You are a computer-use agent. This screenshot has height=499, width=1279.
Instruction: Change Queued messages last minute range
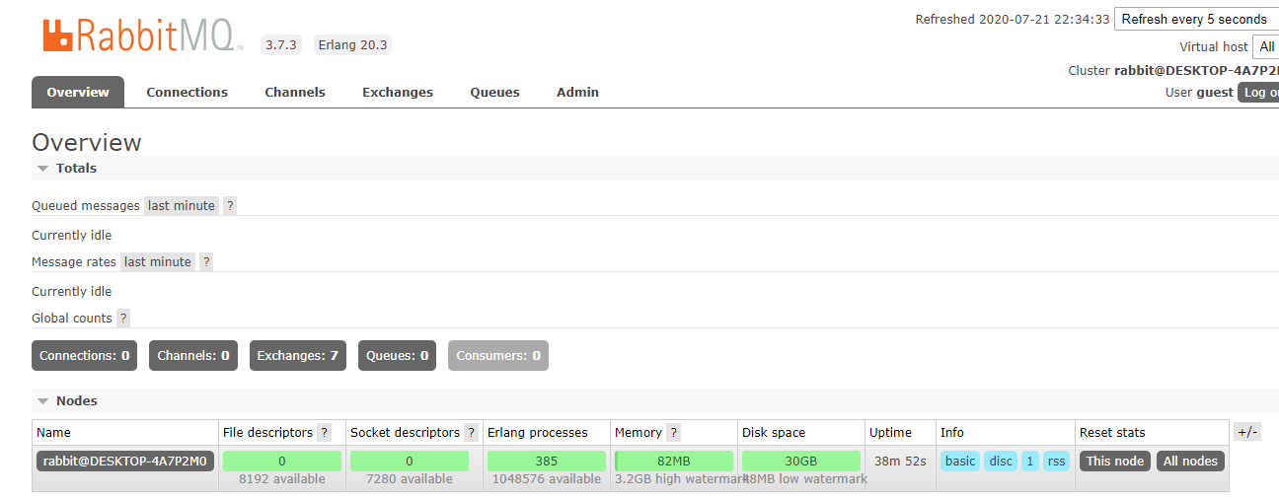(181, 206)
